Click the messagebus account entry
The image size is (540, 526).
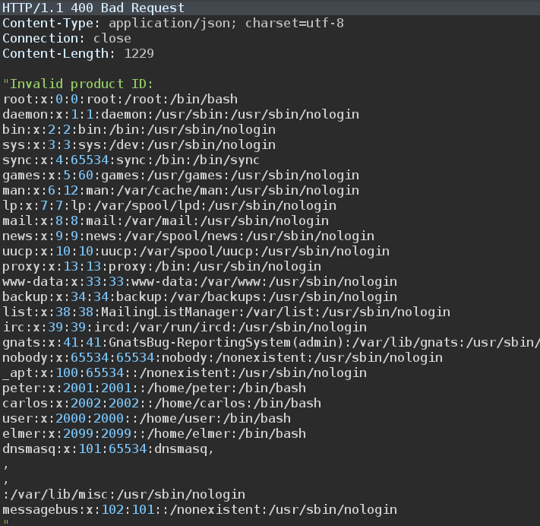coord(200,510)
